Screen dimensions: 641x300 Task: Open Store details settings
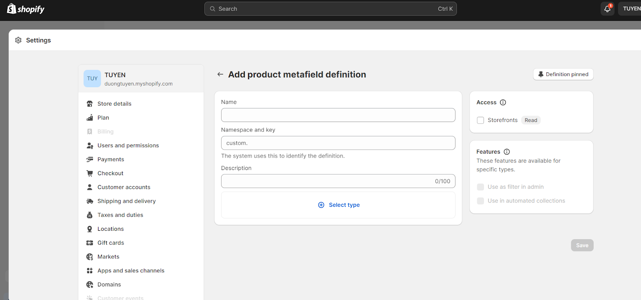coord(114,104)
